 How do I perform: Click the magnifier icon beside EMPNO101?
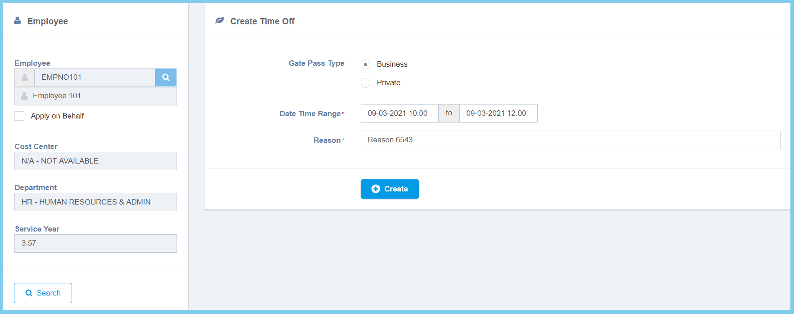[x=166, y=77]
